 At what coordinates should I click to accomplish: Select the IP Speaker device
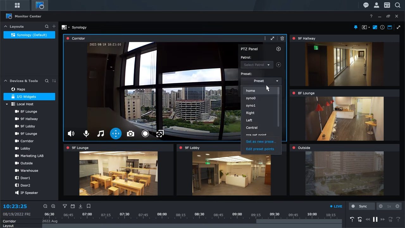[x=29, y=193]
